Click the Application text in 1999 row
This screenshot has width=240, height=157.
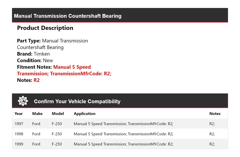123,144
